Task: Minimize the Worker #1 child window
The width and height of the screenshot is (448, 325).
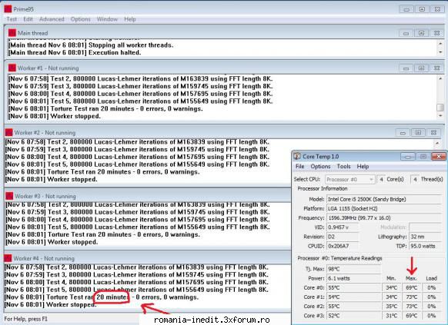Action: click(406, 68)
